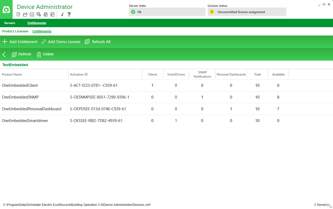Click Add Demo License
The height and width of the screenshot is (209, 333).
pos(61,42)
